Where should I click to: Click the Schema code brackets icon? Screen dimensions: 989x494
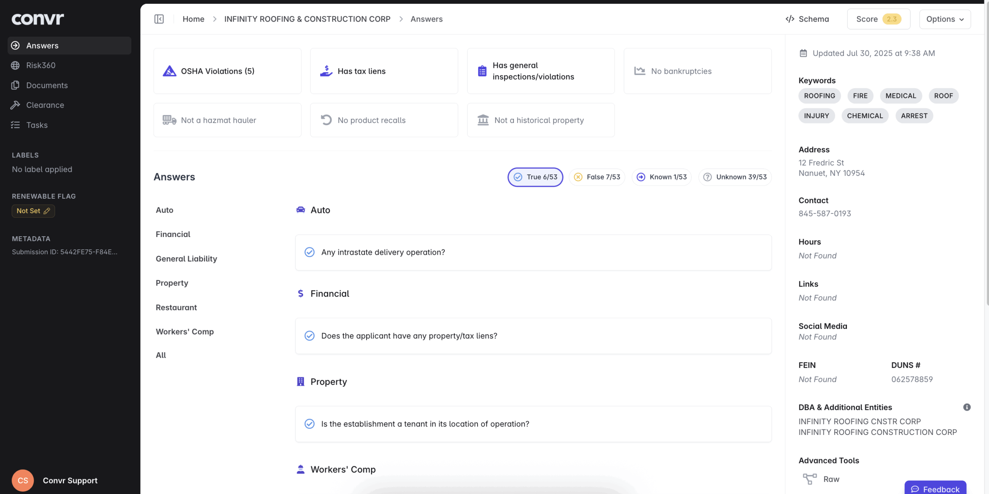[x=790, y=19]
